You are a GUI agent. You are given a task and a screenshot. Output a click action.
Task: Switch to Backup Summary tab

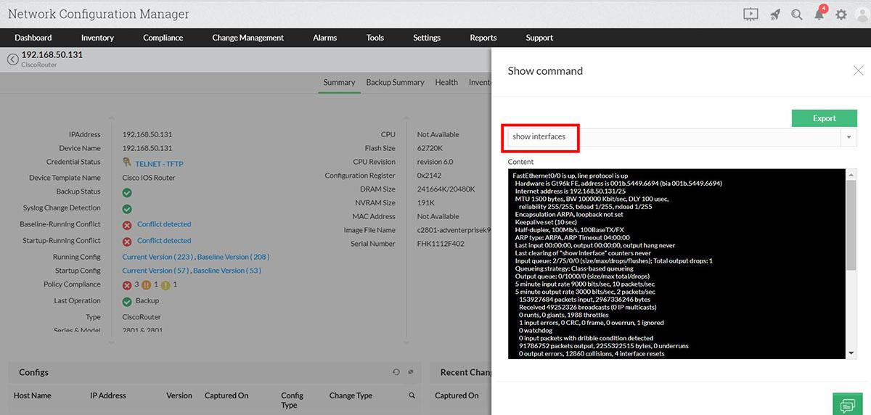pos(395,83)
